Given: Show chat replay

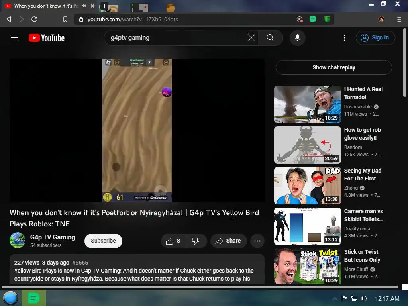Looking at the screenshot, I should point(333,67).
